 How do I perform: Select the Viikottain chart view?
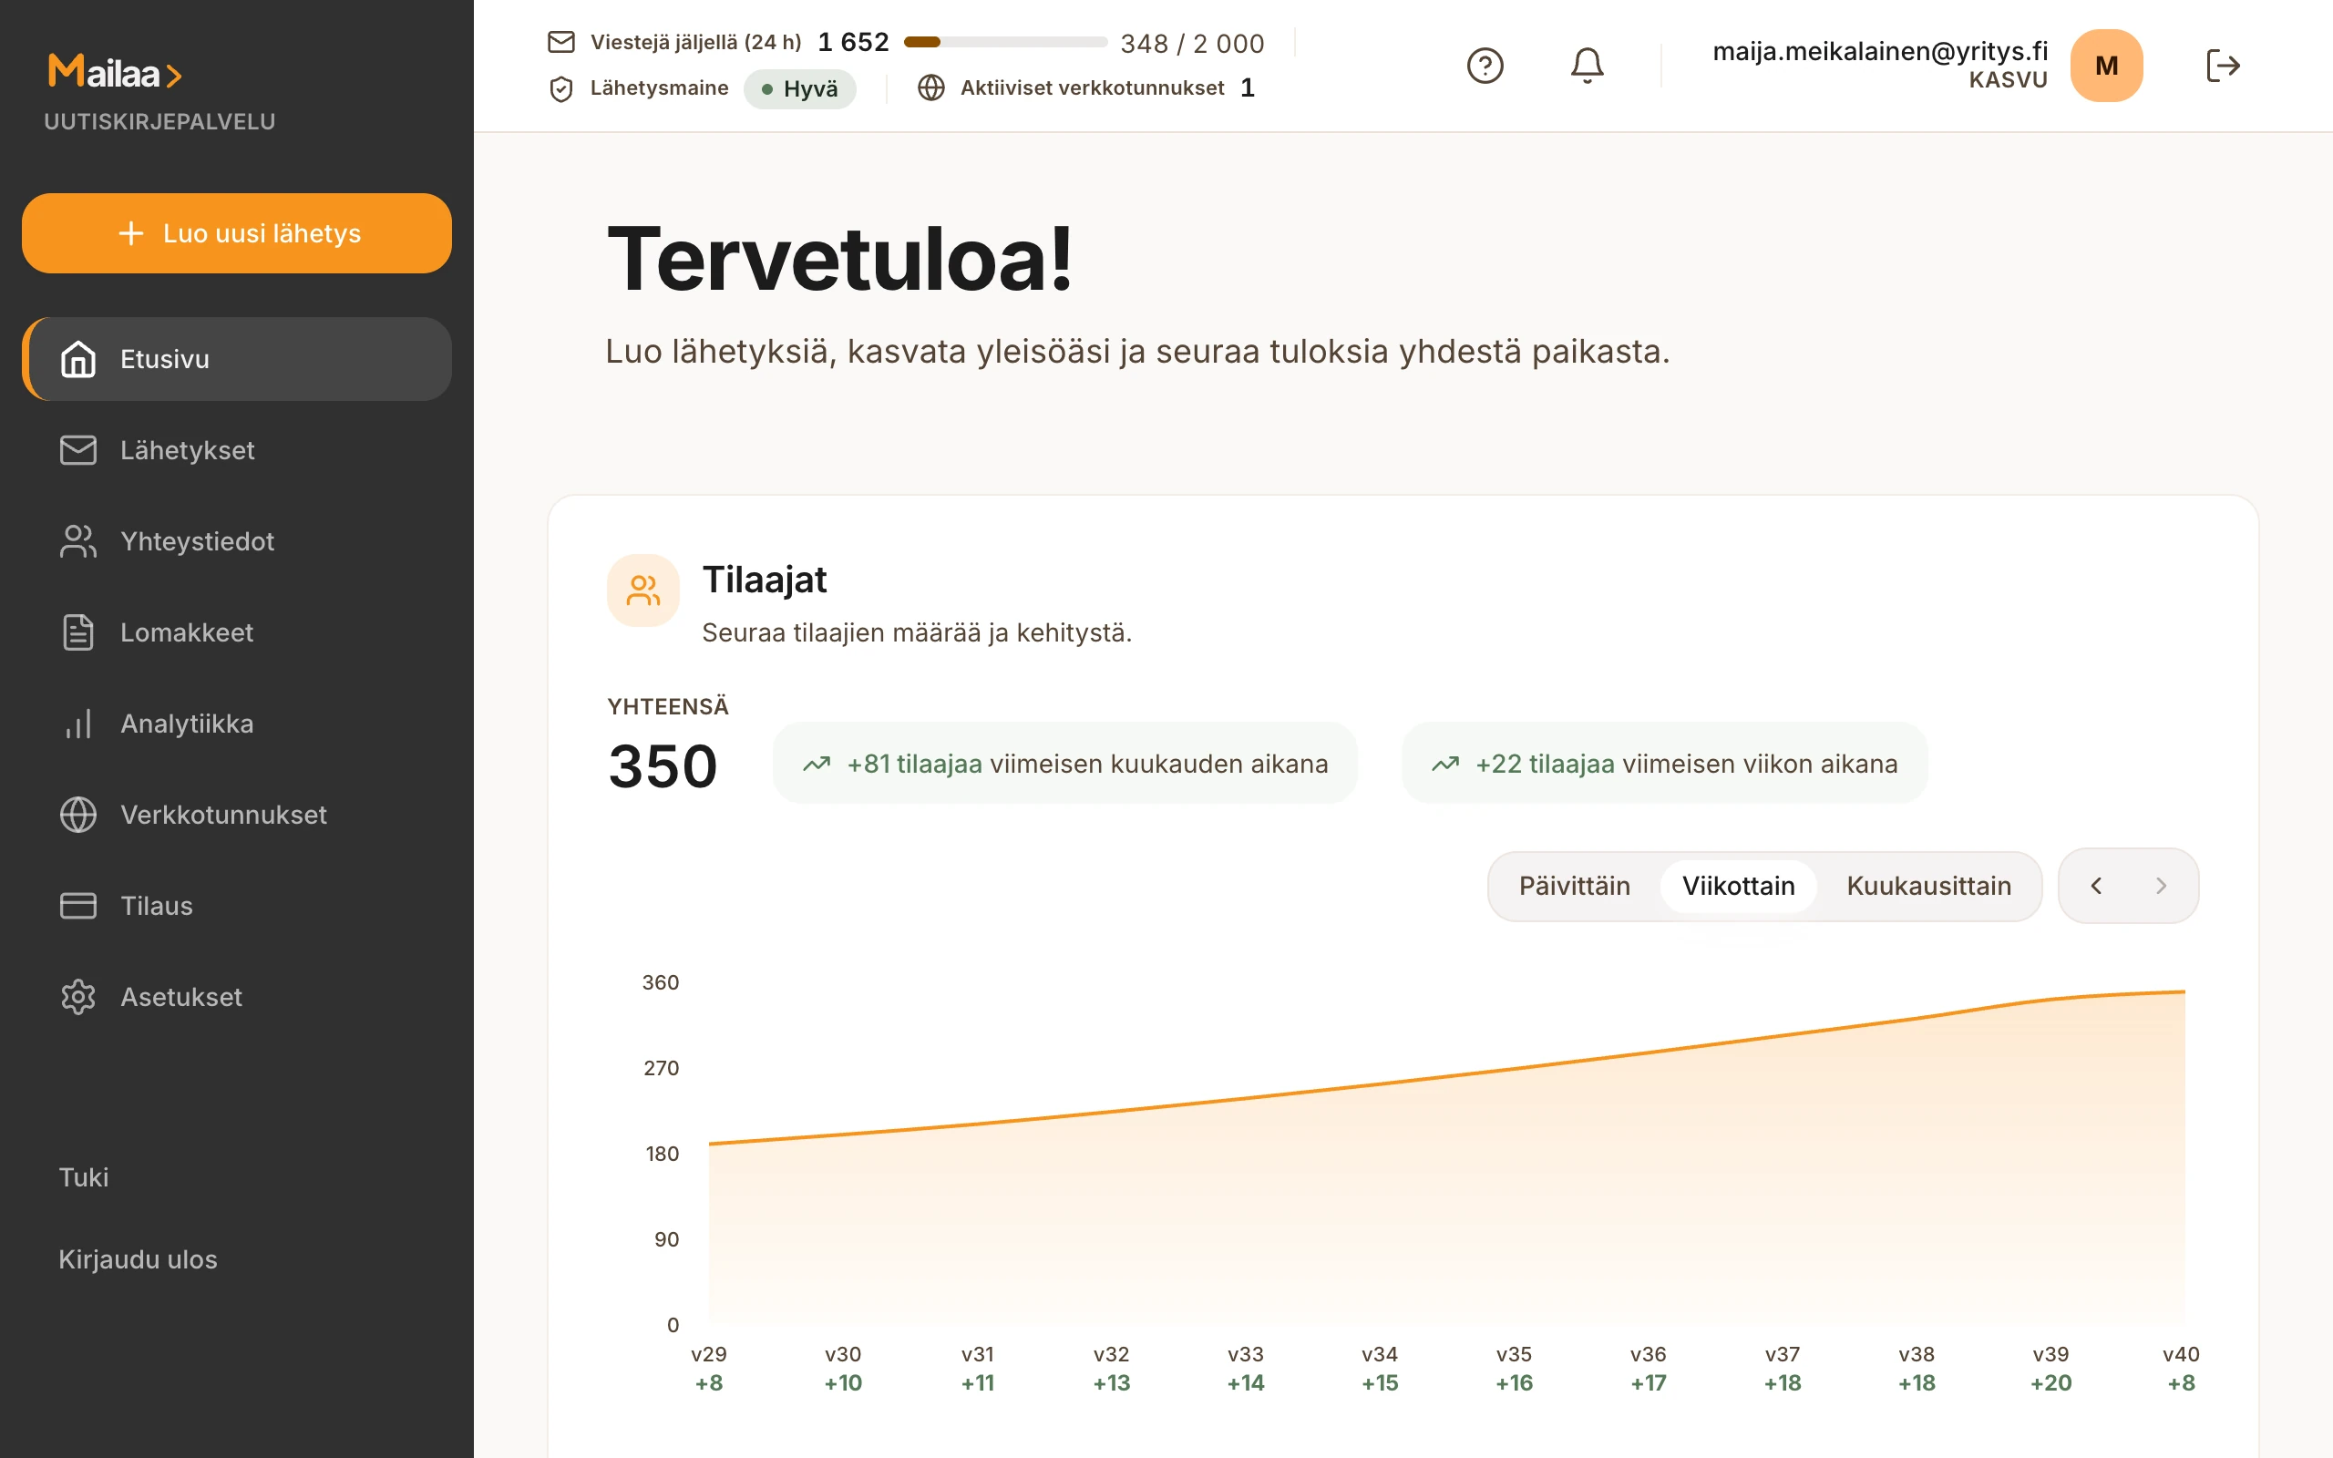[x=1738, y=885]
